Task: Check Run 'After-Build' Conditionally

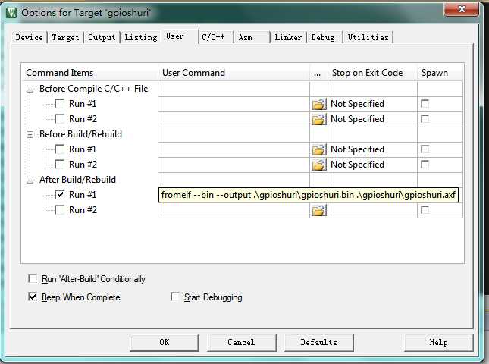Action: click(x=33, y=278)
